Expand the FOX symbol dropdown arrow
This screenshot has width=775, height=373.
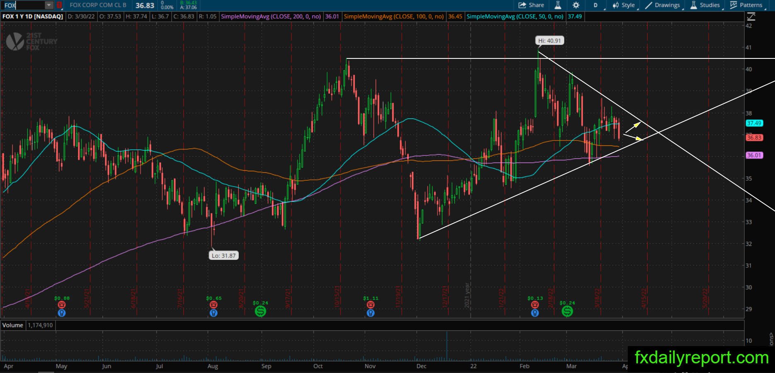click(49, 5)
